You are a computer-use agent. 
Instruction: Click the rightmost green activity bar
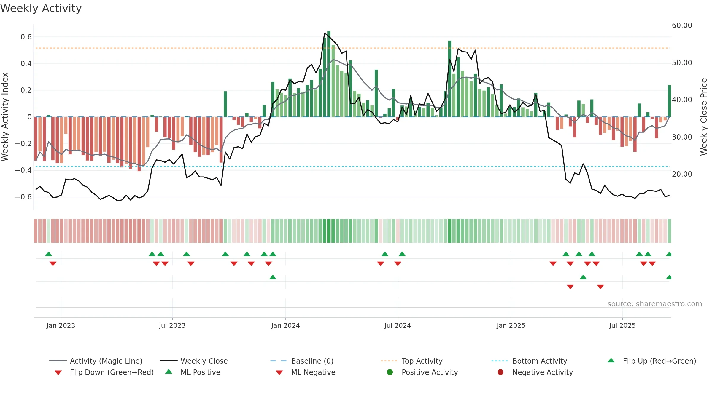[x=670, y=101]
